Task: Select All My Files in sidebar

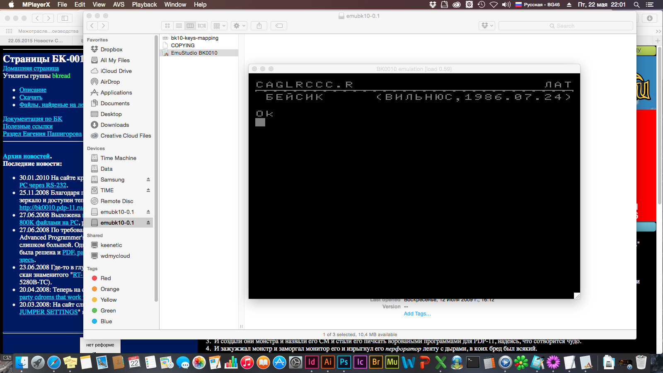Action: [115, 60]
